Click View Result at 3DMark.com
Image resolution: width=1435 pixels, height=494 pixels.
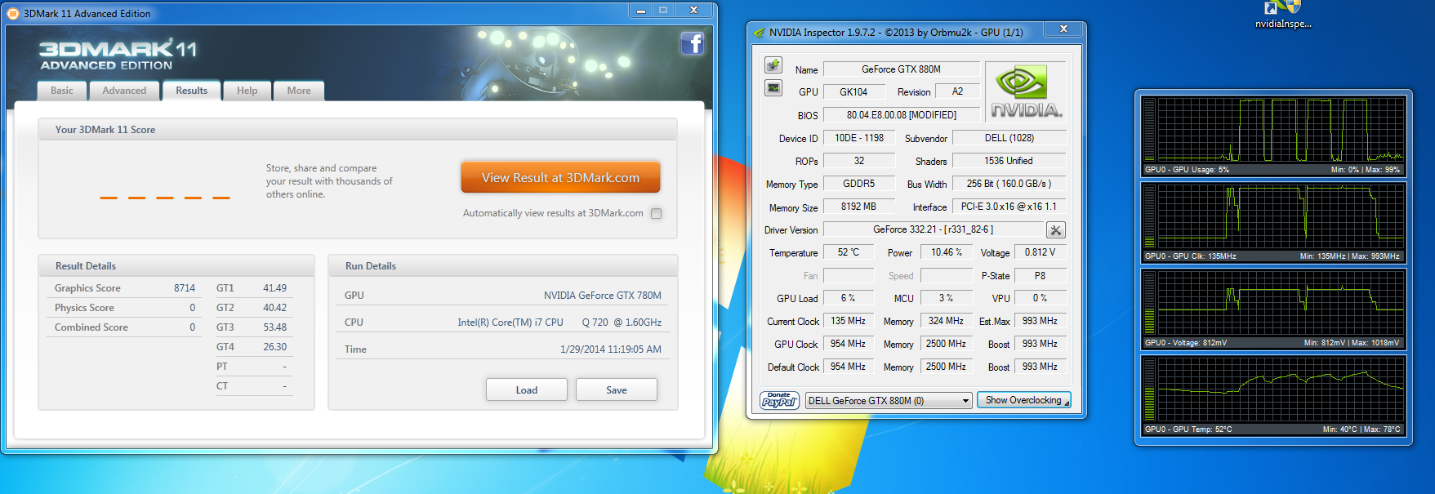(560, 177)
